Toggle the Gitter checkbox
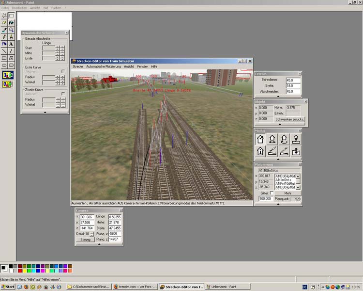Screen dimensions: 363x291 pyautogui.click(x=271, y=193)
